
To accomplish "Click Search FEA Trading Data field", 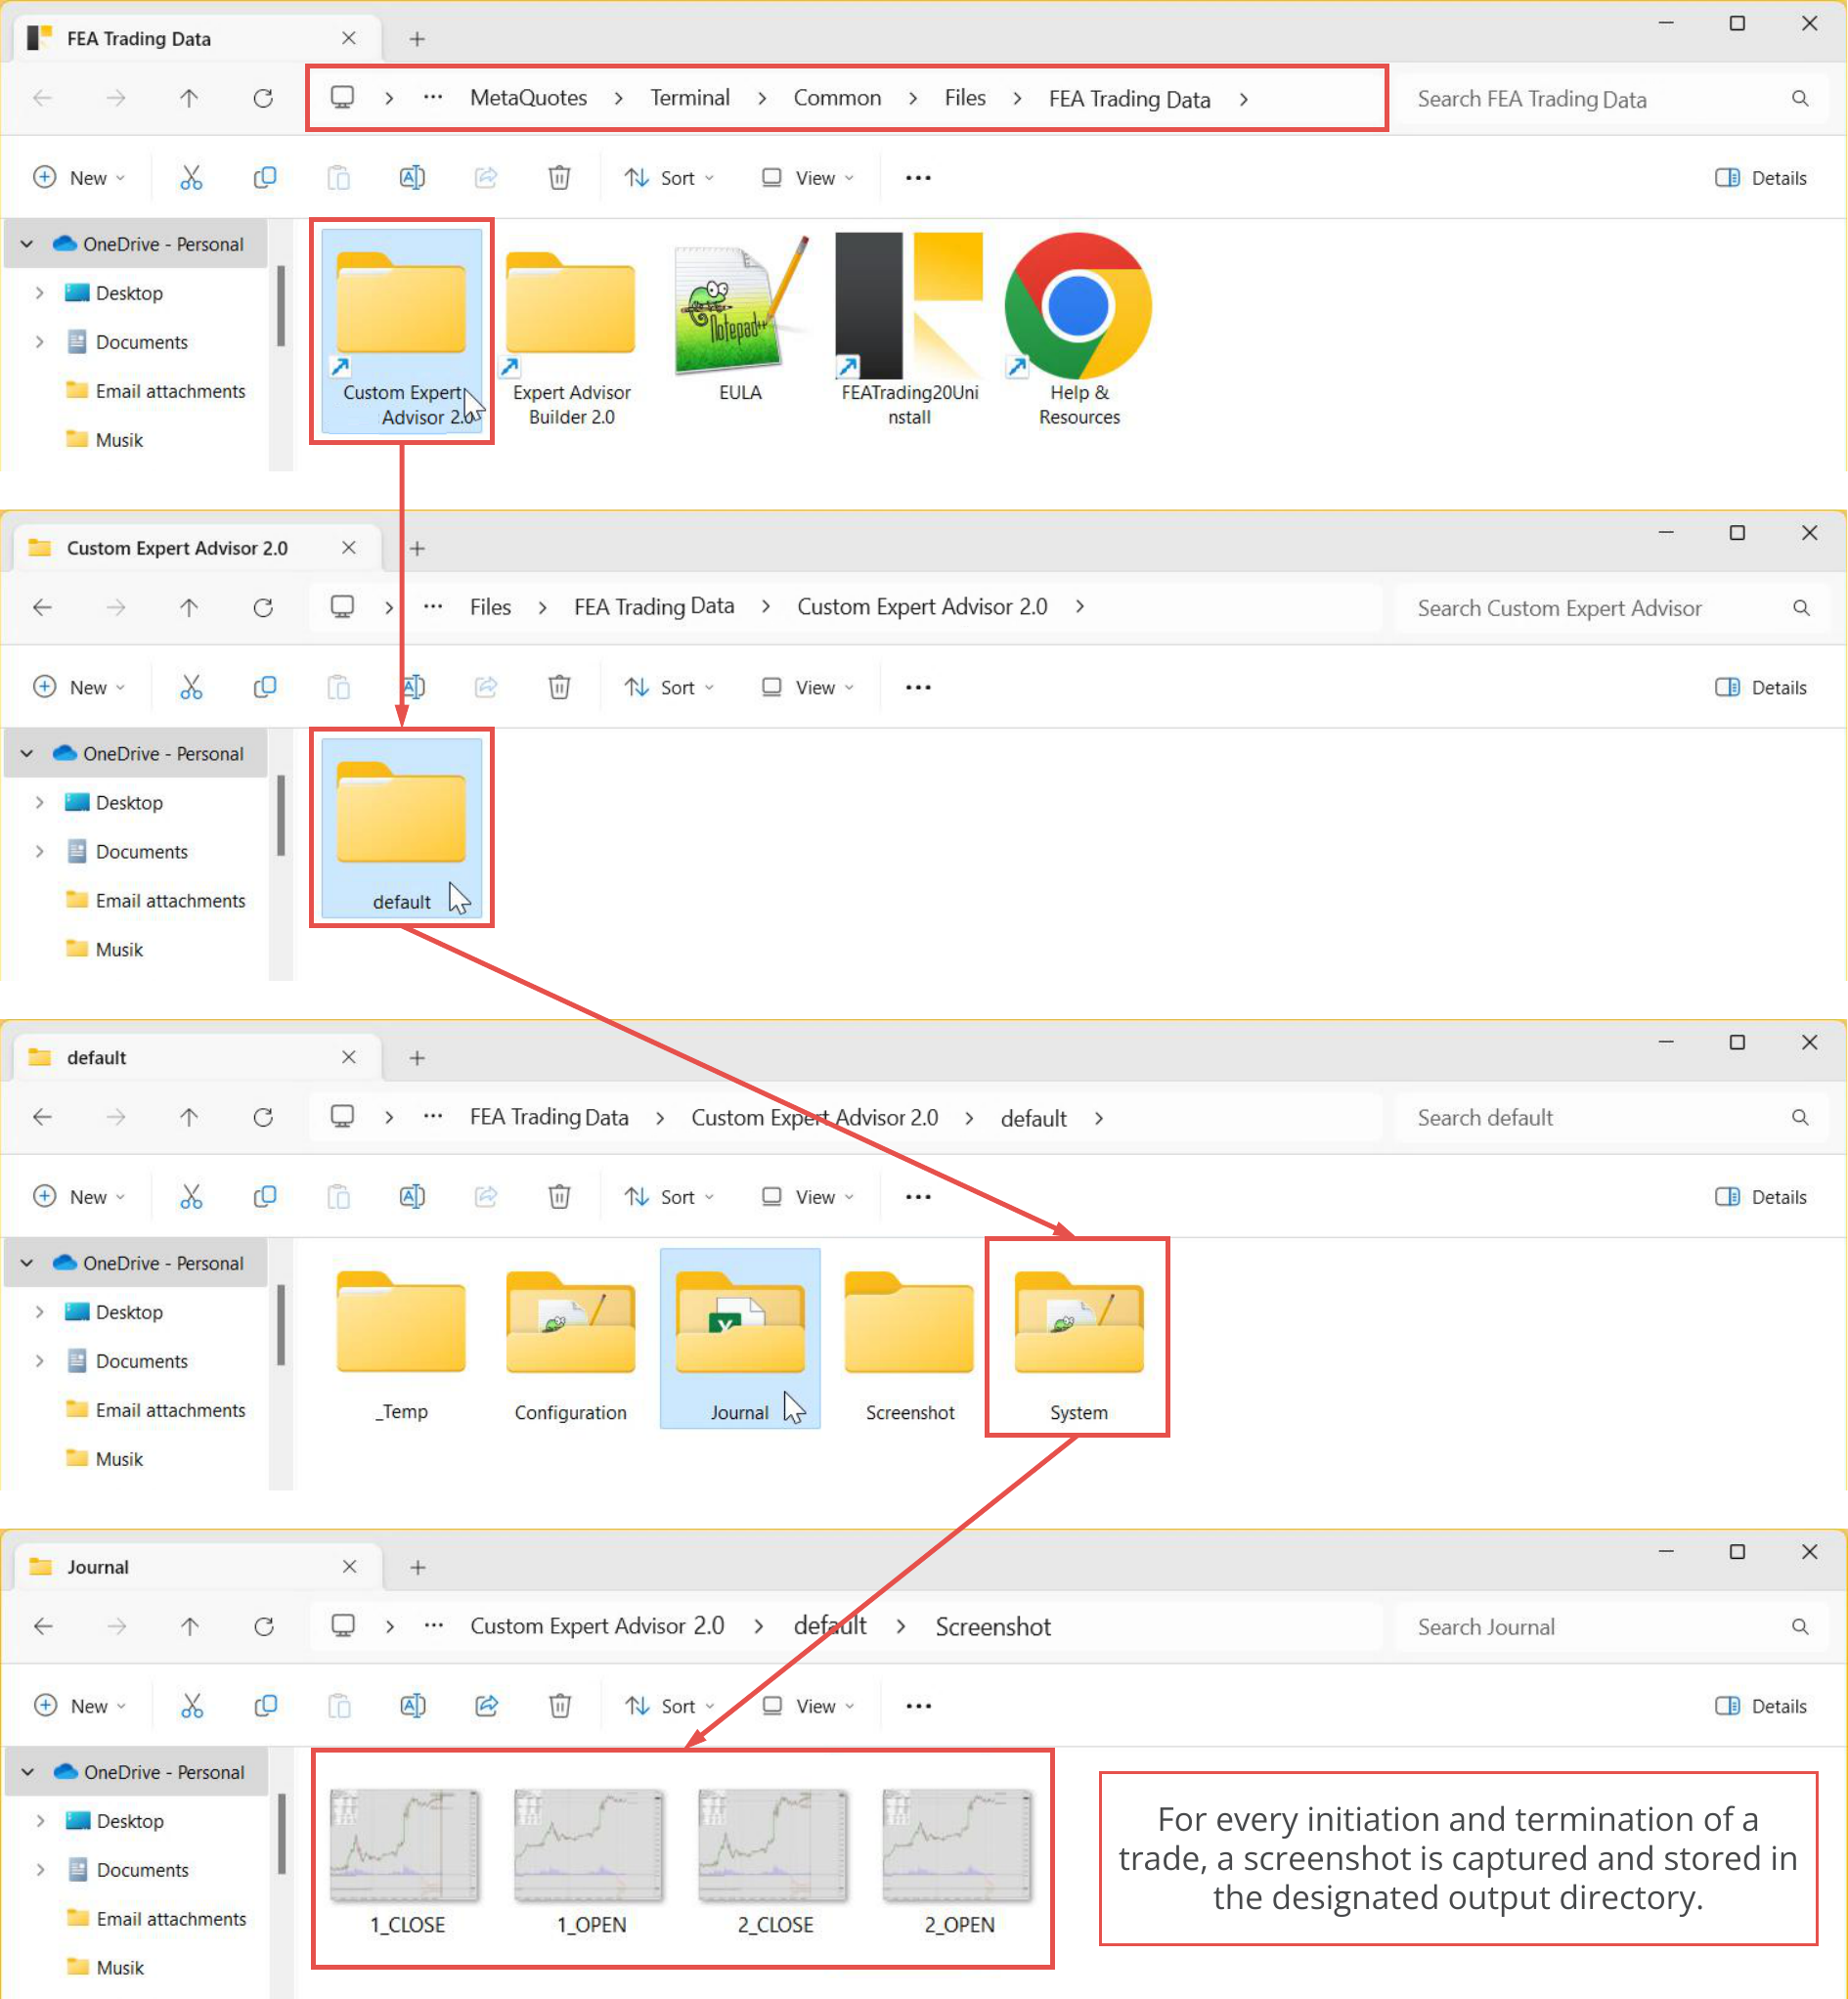I will [x=1611, y=98].
